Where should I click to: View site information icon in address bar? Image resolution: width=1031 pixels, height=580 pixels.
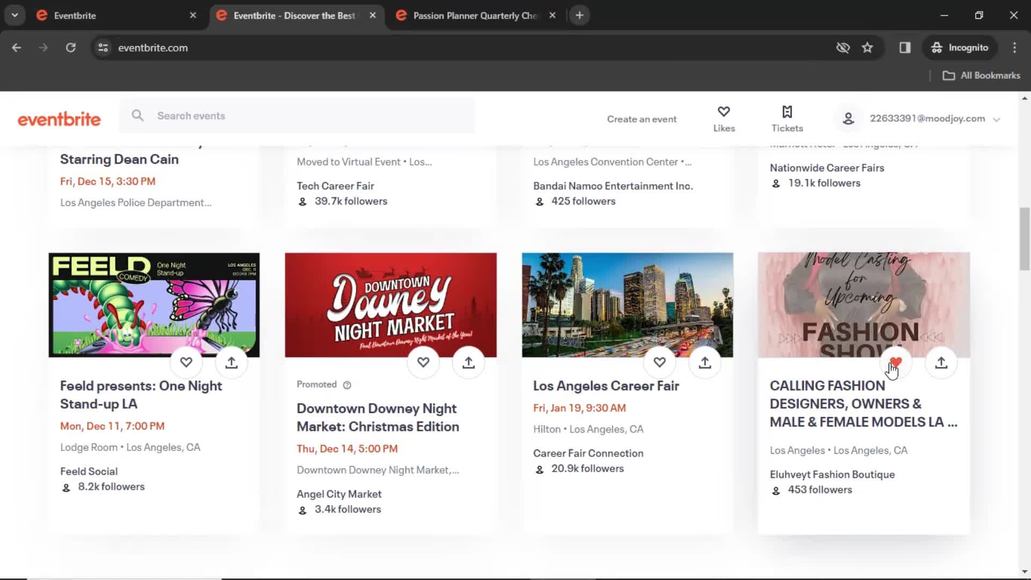tap(103, 48)
